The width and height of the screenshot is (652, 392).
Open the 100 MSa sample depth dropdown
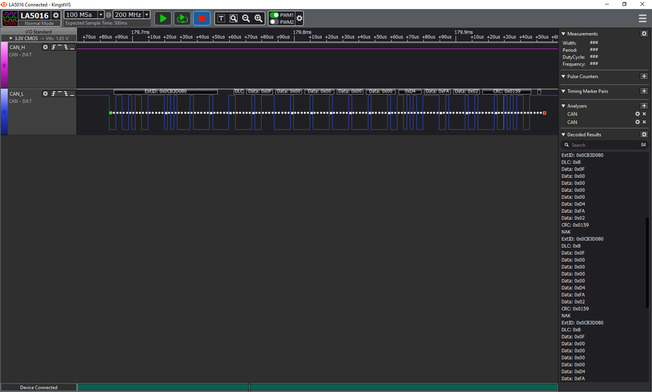101,14
